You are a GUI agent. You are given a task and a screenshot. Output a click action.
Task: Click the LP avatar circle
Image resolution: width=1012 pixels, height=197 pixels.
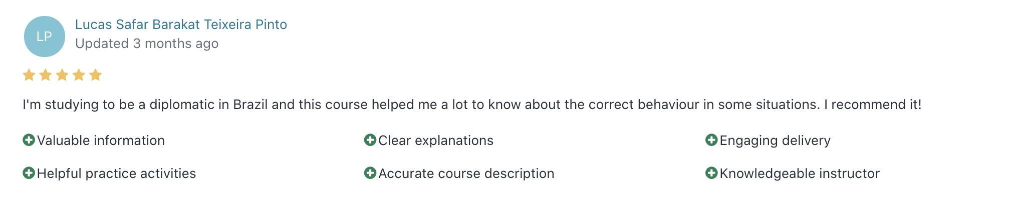(45, 36)
